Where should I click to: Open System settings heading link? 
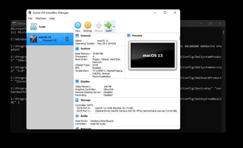click(x=85, y=49)
